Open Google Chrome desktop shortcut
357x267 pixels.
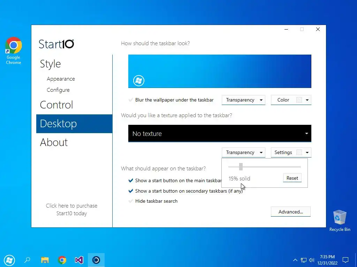[x=14, y=51]
